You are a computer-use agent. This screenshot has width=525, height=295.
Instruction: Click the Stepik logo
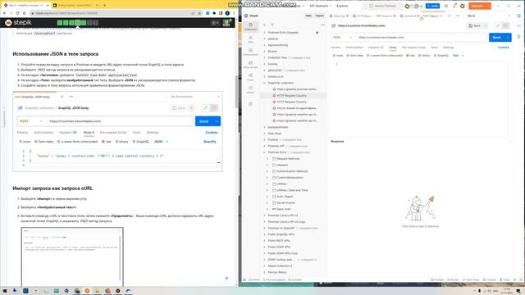tap(18, 22)
